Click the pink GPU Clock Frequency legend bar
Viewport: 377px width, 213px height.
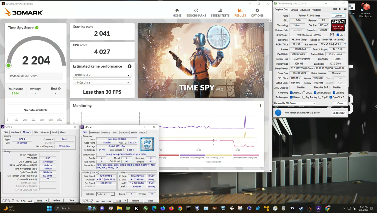[246, 155]
